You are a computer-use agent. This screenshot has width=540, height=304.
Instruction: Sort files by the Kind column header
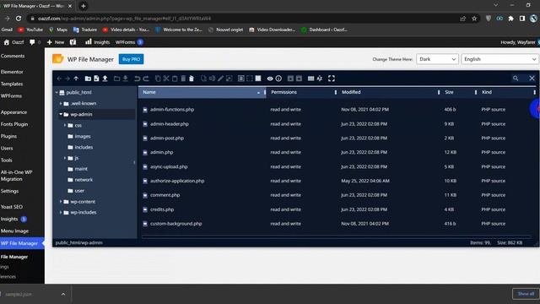click(506, 92)
